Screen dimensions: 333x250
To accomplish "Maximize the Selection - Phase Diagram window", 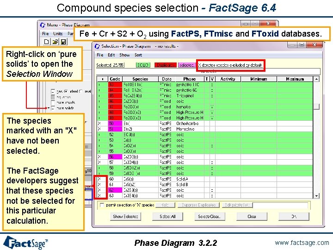I will pyautogui.click(x=302, y=44).
